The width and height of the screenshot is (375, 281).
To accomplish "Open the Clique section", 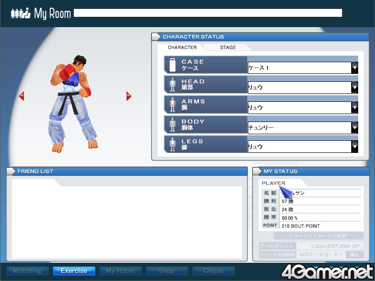I will click(213, 271).
